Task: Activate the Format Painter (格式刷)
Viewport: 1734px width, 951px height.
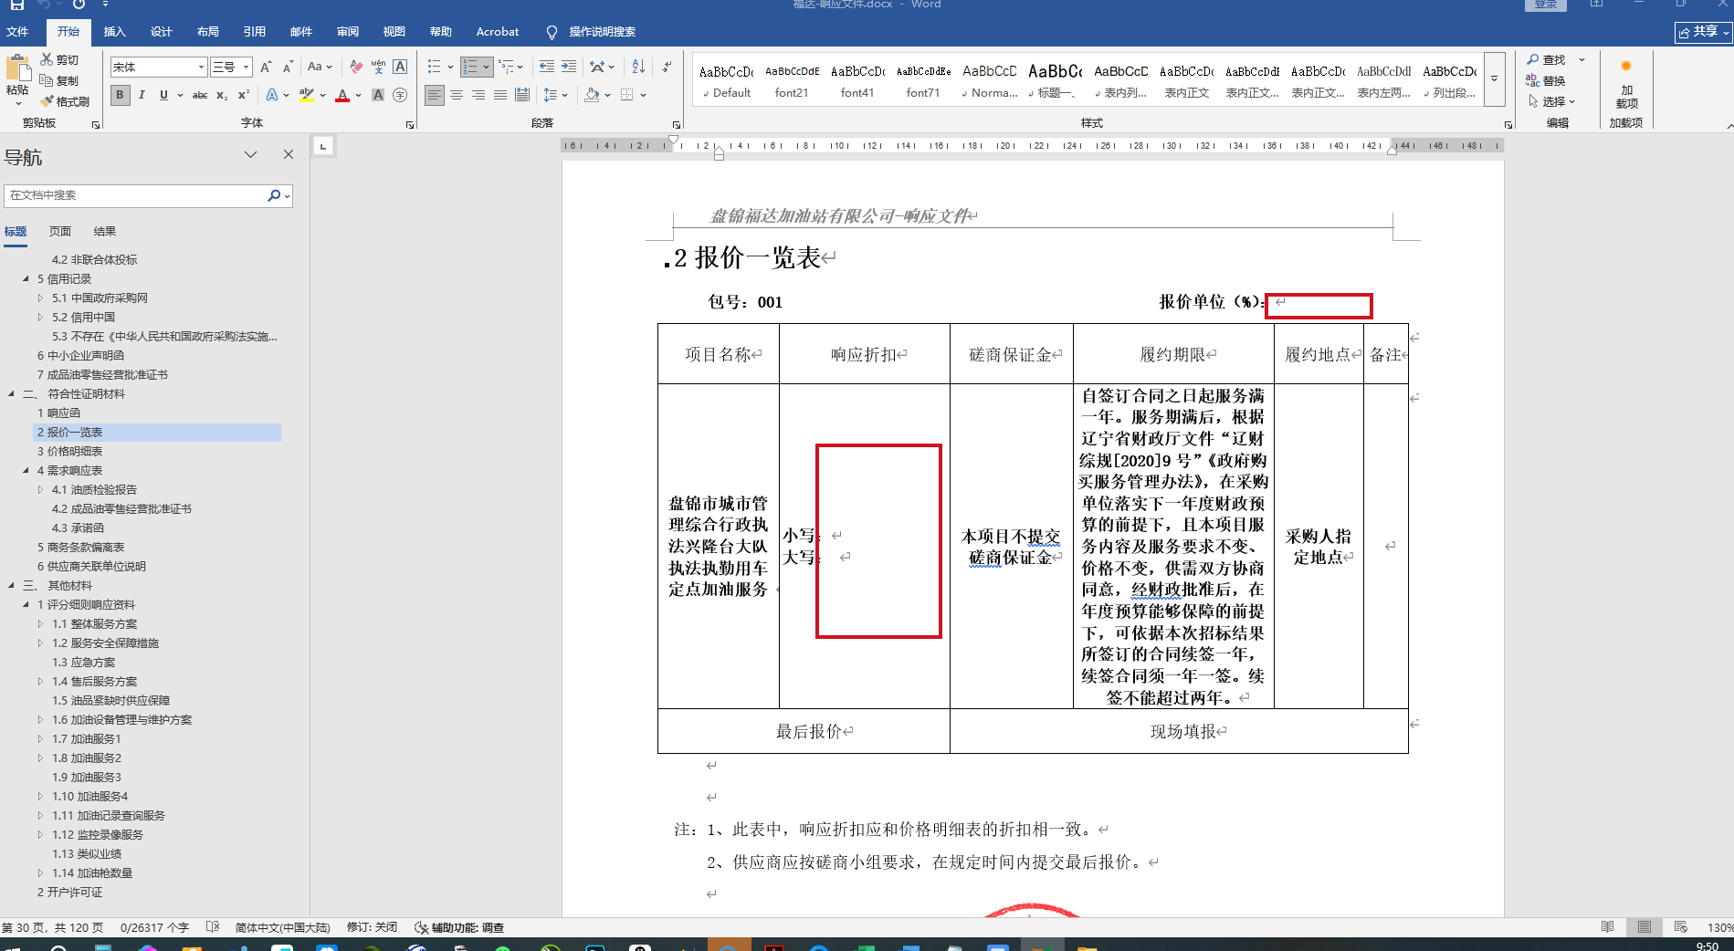Action: coord(65,101)
